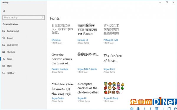Open the PMingLiU-ExtB font link
The image size is (177, 110).
(x=111, y=40)
